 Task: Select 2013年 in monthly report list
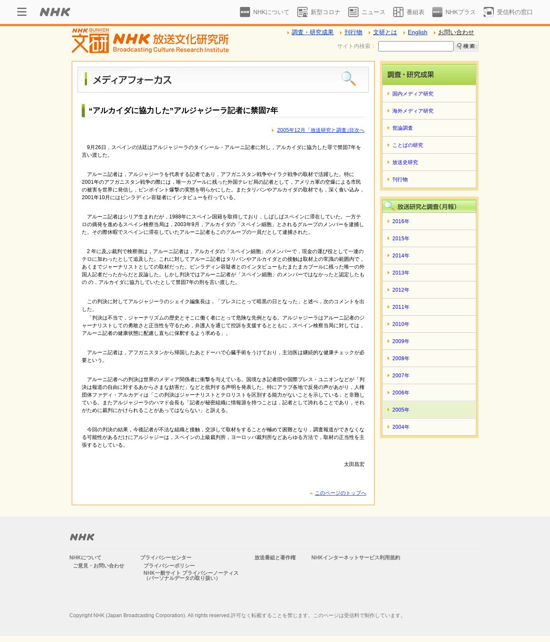[x=429, y=273]
